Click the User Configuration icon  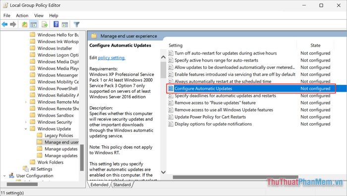pos(12,176)
